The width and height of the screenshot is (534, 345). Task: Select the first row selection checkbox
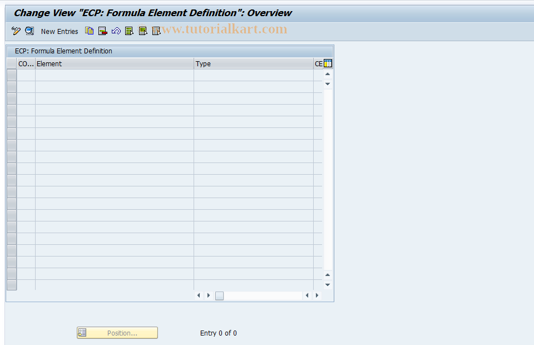pos(12,73)
